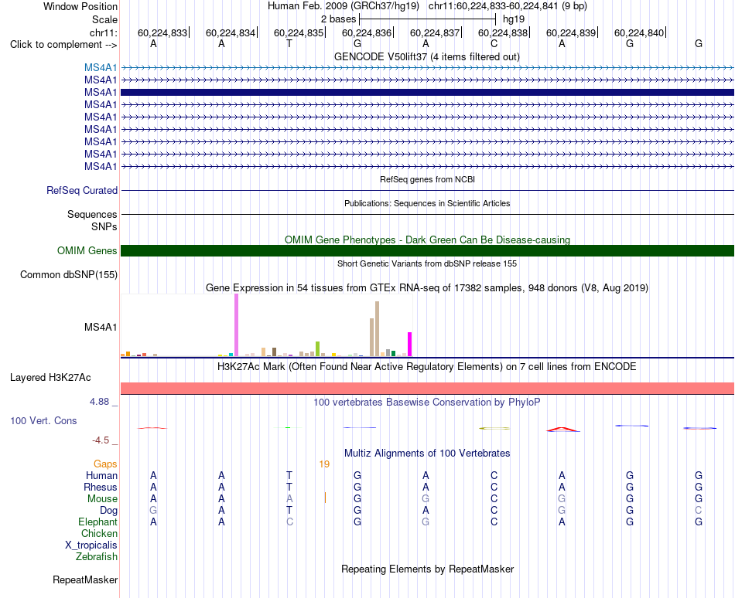Viewport: 735px width, 598px height.
Task: Click the 60,224,836 position label
Action: [366, 32]
